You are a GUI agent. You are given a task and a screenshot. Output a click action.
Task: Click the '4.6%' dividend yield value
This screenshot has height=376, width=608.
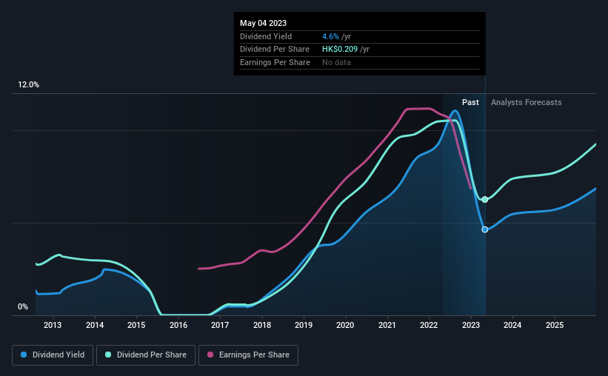pos(330,36)
